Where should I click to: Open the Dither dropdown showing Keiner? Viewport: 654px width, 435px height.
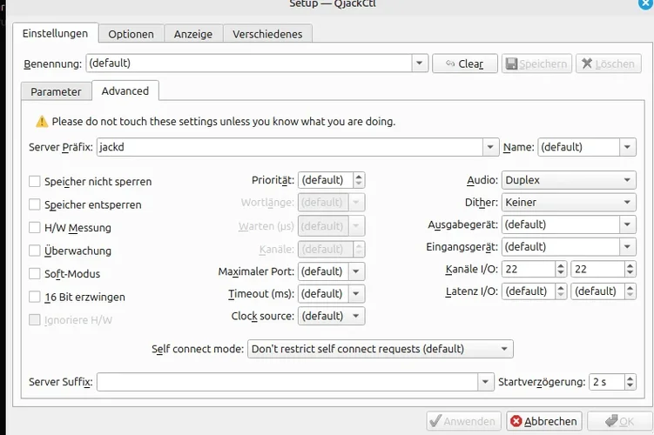tap(569, 202)
